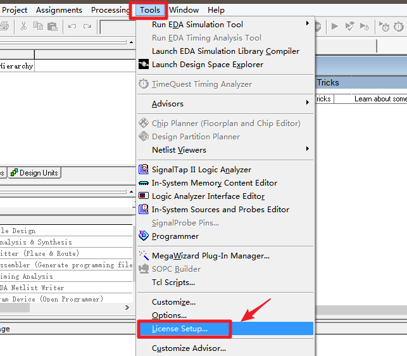Open the Help menu
This screenshot has height=356, width=407.
(216, 10)
